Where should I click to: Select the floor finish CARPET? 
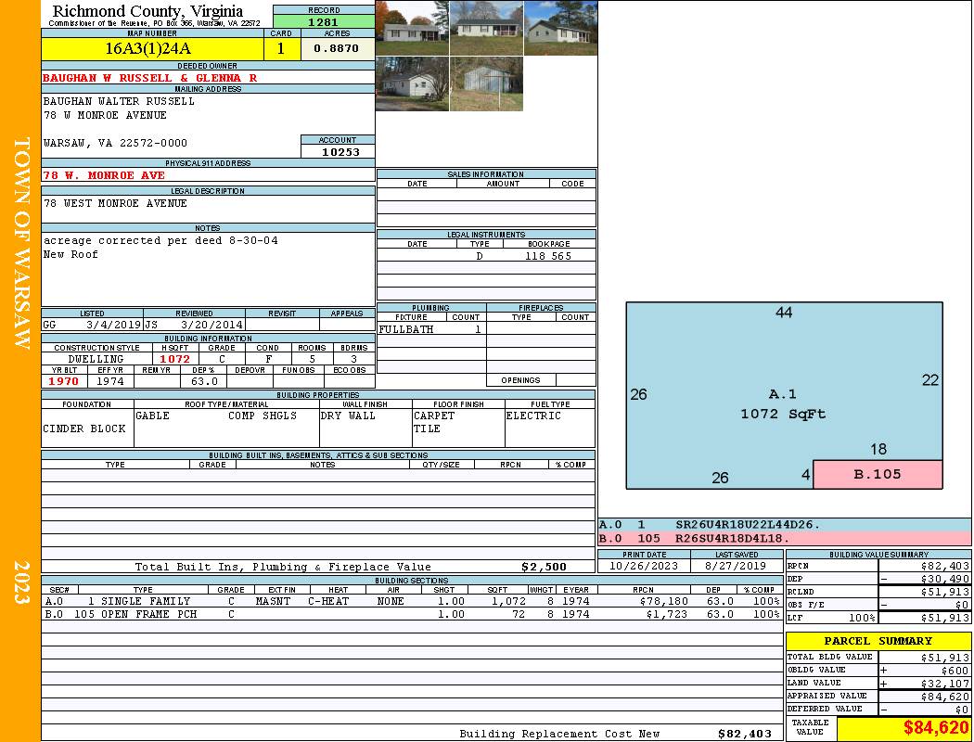click(433, 416)
